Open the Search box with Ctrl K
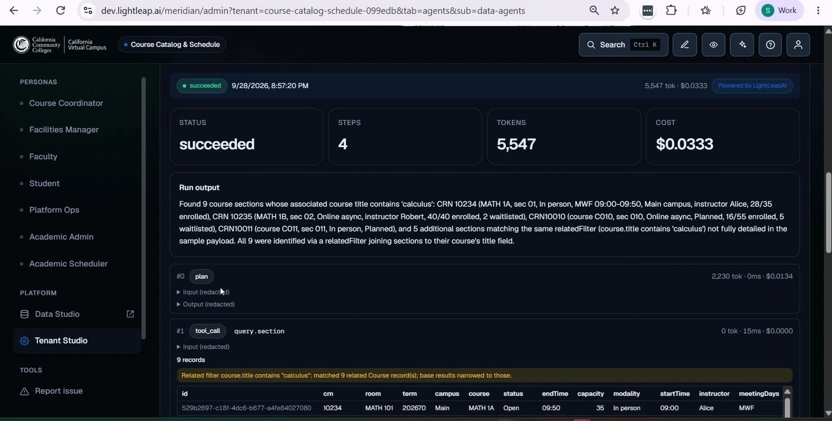This screenshot has width=832, height=421. [623, 45]
